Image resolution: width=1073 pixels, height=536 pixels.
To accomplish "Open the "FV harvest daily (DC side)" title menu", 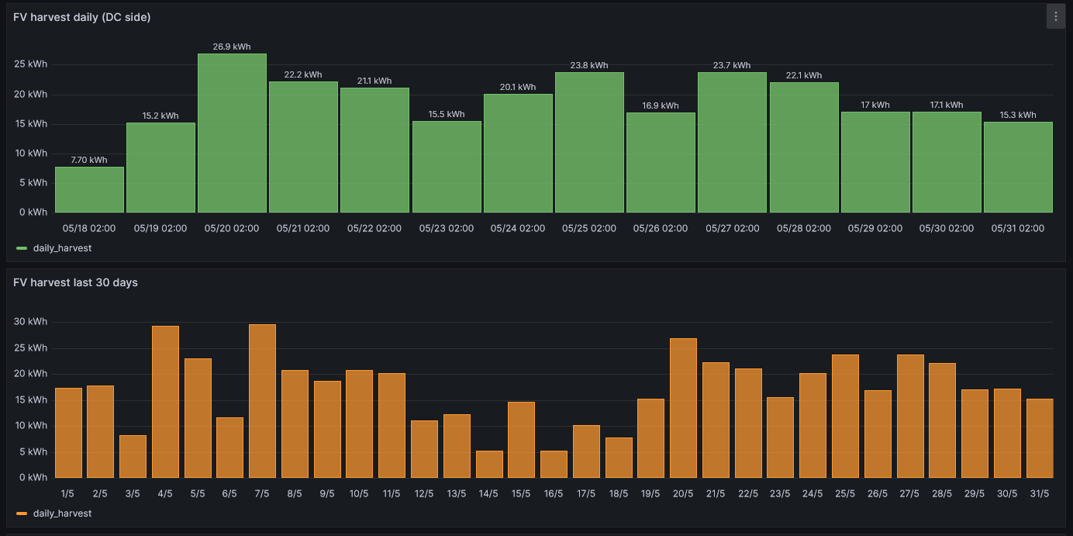I will click(x=82, y=17).
